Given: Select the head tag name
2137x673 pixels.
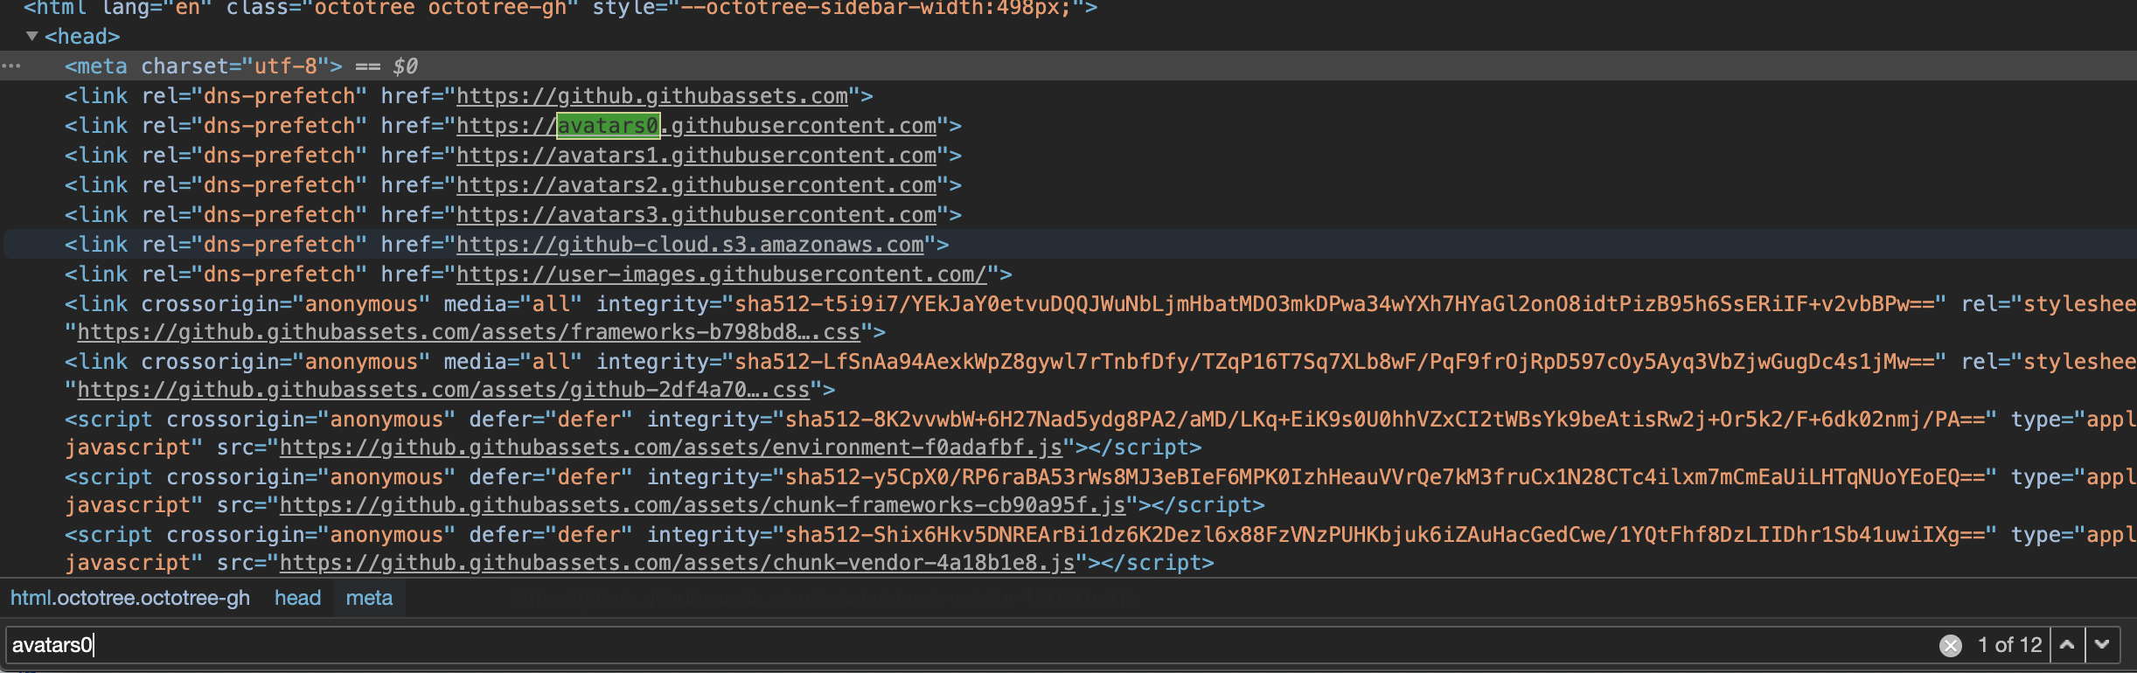Looking at the screenshot, I should 82,37.
